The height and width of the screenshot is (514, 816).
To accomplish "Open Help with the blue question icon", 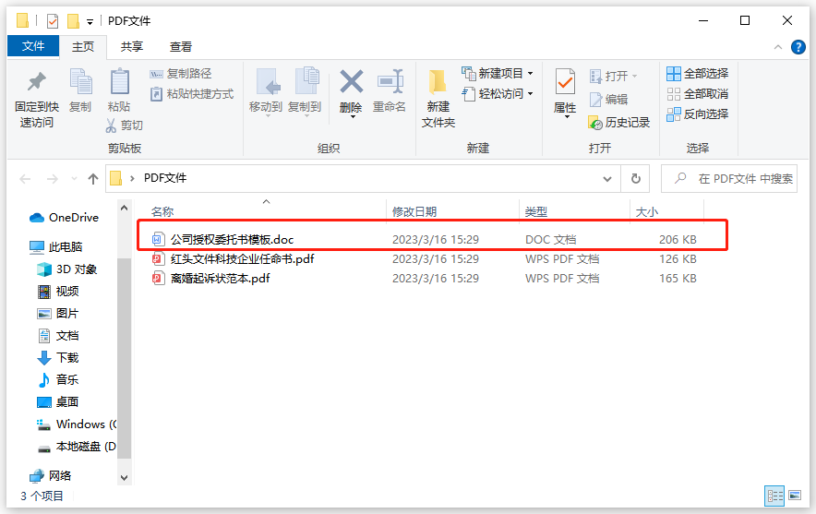I will click(x=798, y=47).
